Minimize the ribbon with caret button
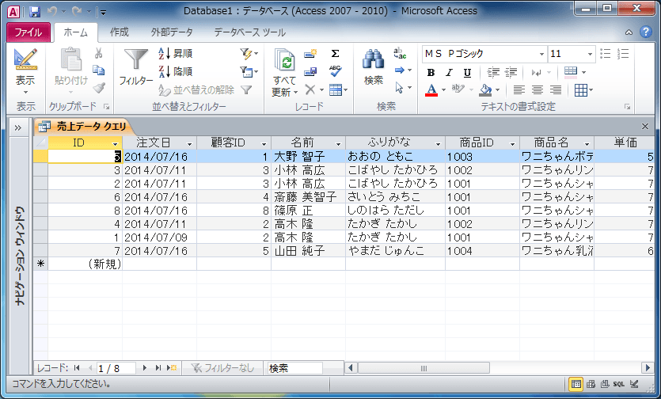 [x=629, y=32]
